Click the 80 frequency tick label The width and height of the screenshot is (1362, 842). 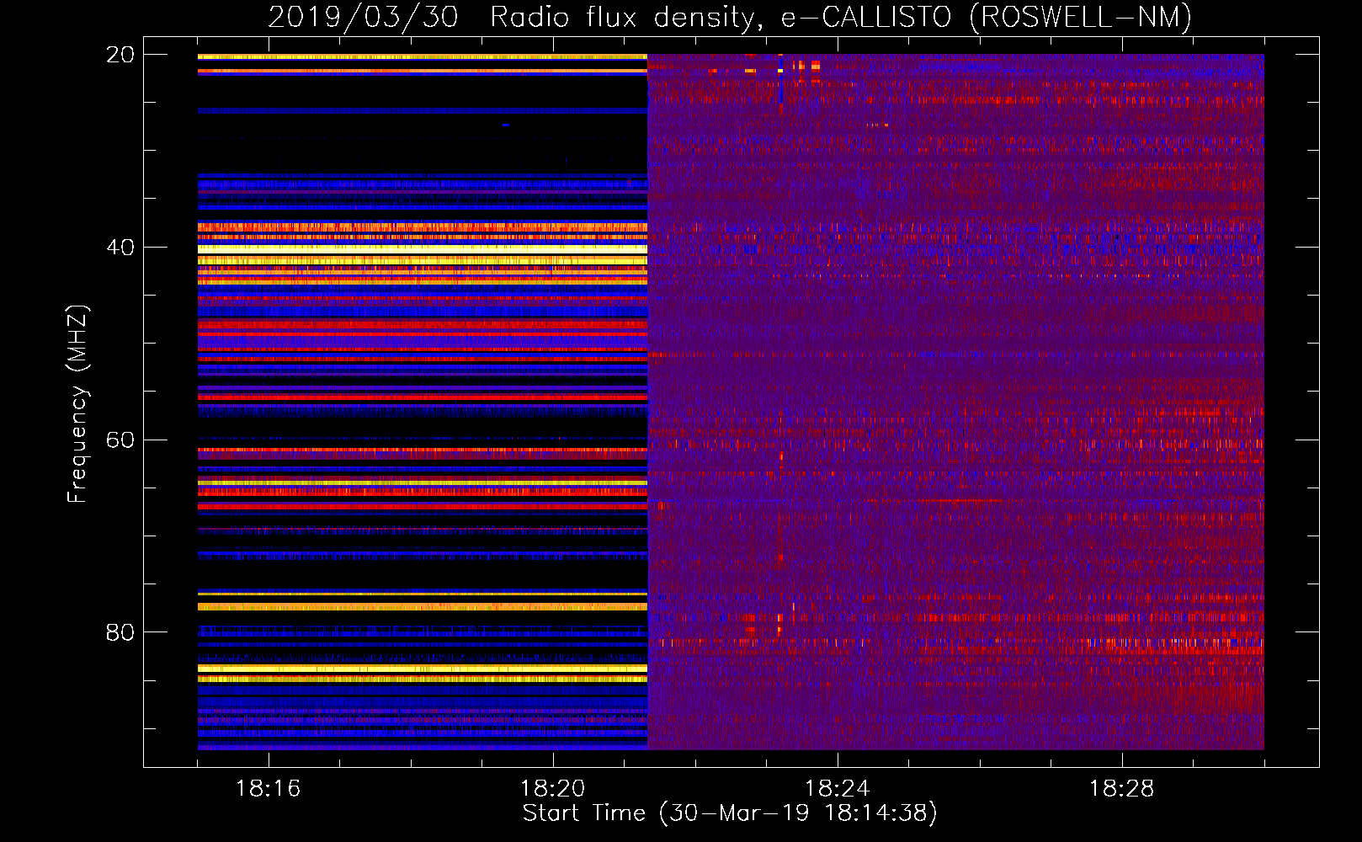tap(120, 632)
